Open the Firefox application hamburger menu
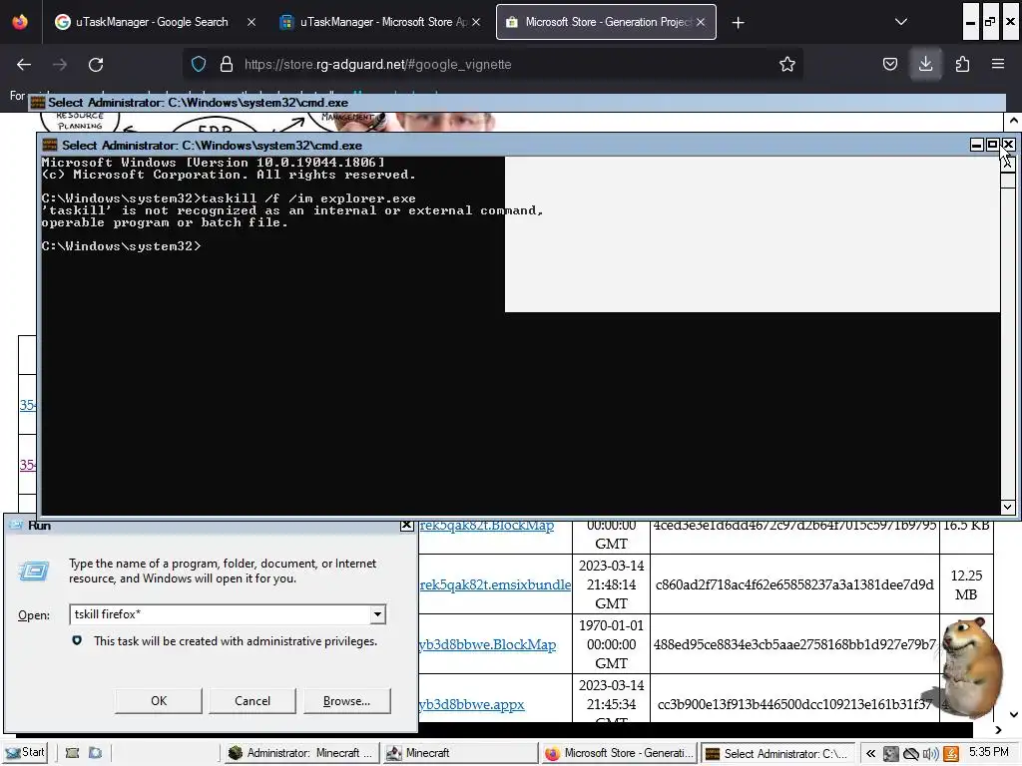The image size is (1022, 766). click(997, 64)
